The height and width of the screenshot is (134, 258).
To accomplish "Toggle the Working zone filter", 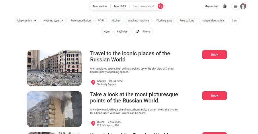I will (164, 21).
